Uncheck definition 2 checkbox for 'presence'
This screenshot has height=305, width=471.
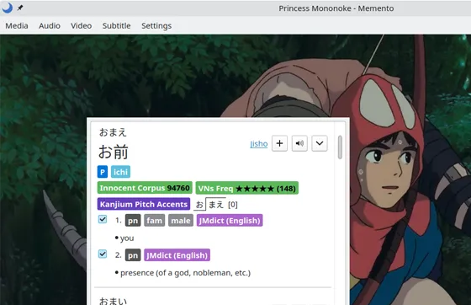pos(103,254)
